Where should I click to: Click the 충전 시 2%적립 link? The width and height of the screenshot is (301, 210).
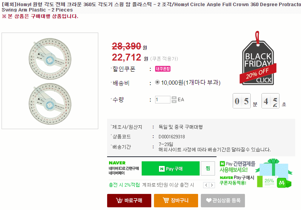pos(124,185)
